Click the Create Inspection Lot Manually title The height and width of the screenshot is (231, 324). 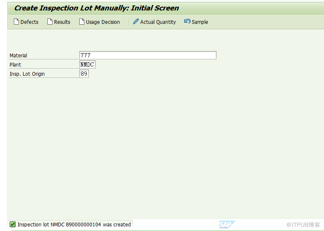pyautogui.click(x=97, y=8)
